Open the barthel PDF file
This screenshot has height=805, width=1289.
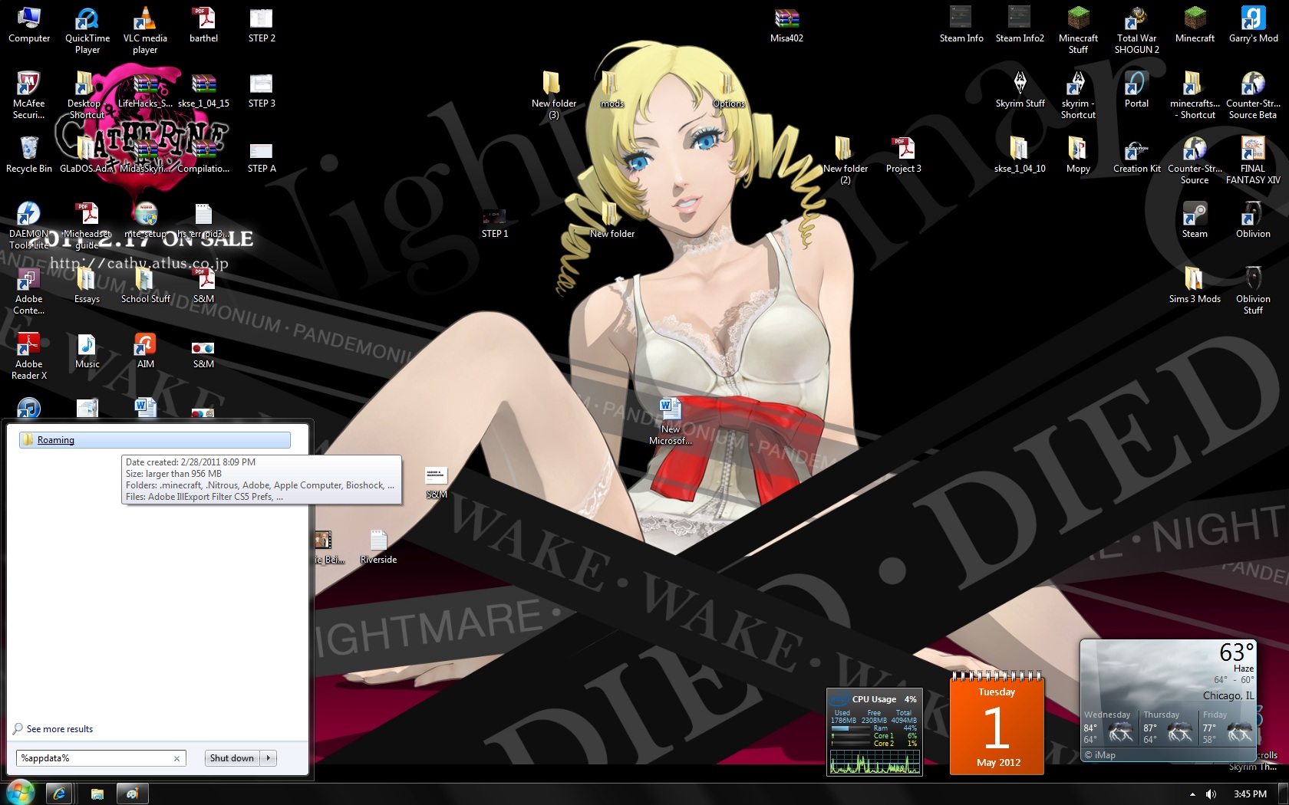(203, 25)
